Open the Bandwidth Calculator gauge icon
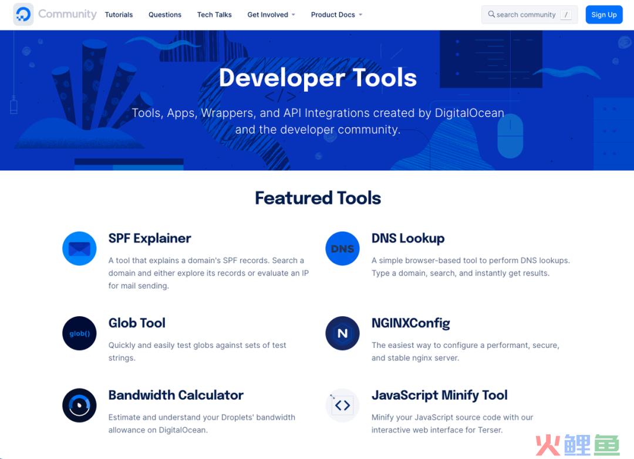The width and height of the screenshot is (634, 459). click(79, 405)
